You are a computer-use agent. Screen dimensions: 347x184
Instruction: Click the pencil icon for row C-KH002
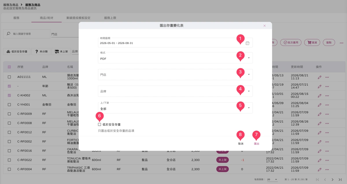320,95
